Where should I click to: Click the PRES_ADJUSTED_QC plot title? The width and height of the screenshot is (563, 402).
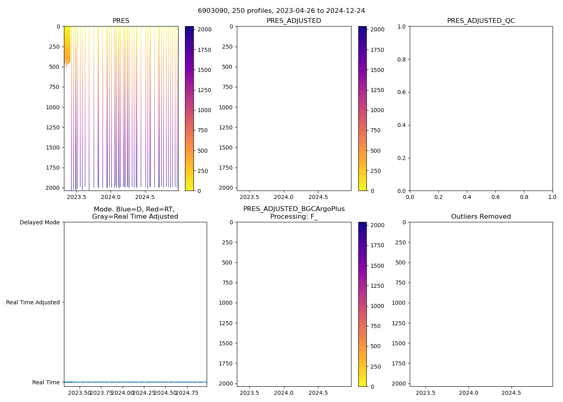point(481,21)
